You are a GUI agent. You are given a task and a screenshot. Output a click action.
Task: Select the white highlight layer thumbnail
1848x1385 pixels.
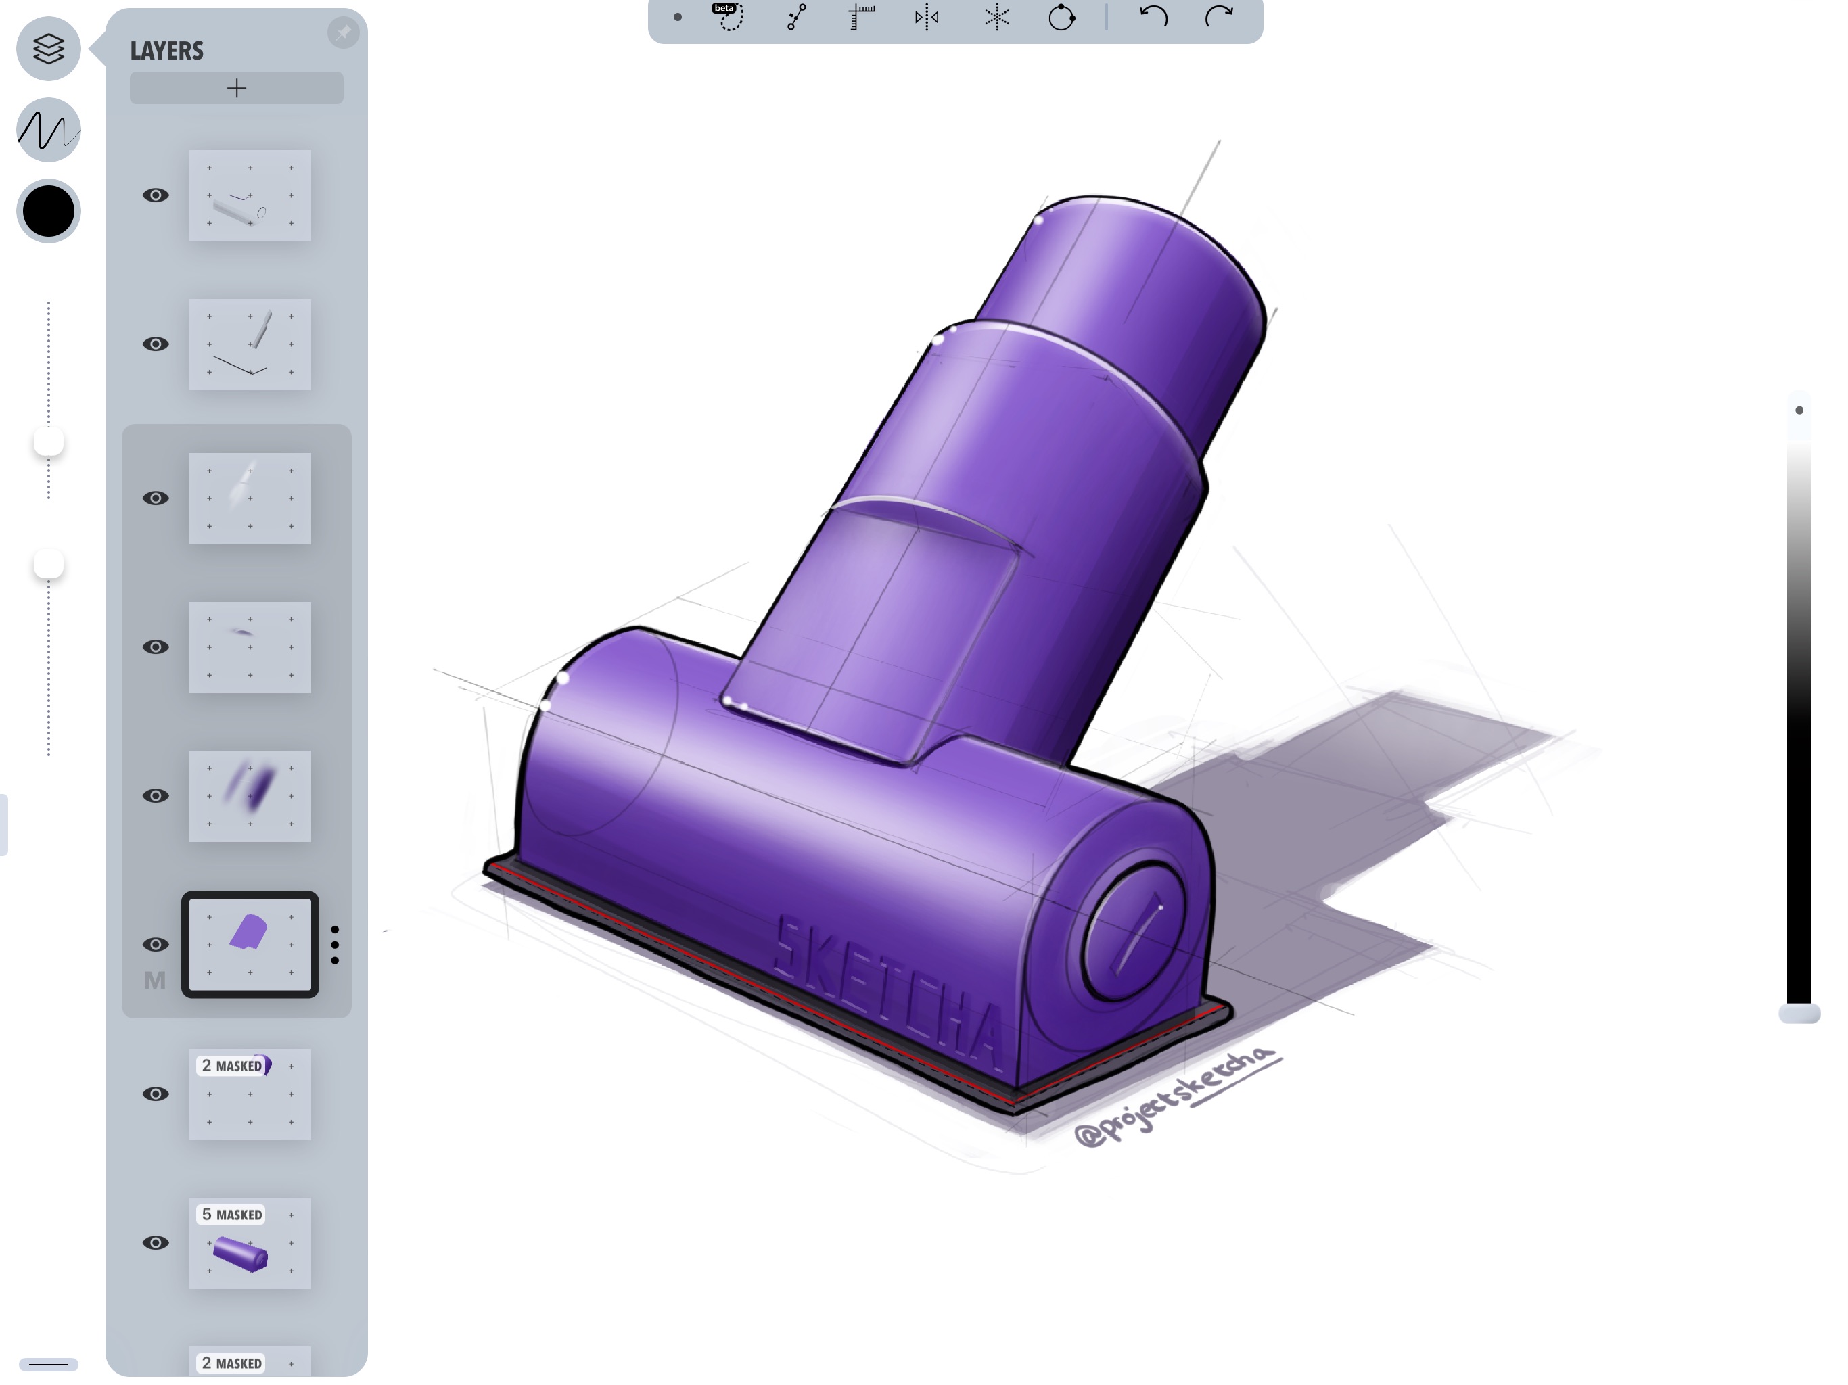[250, 498]
